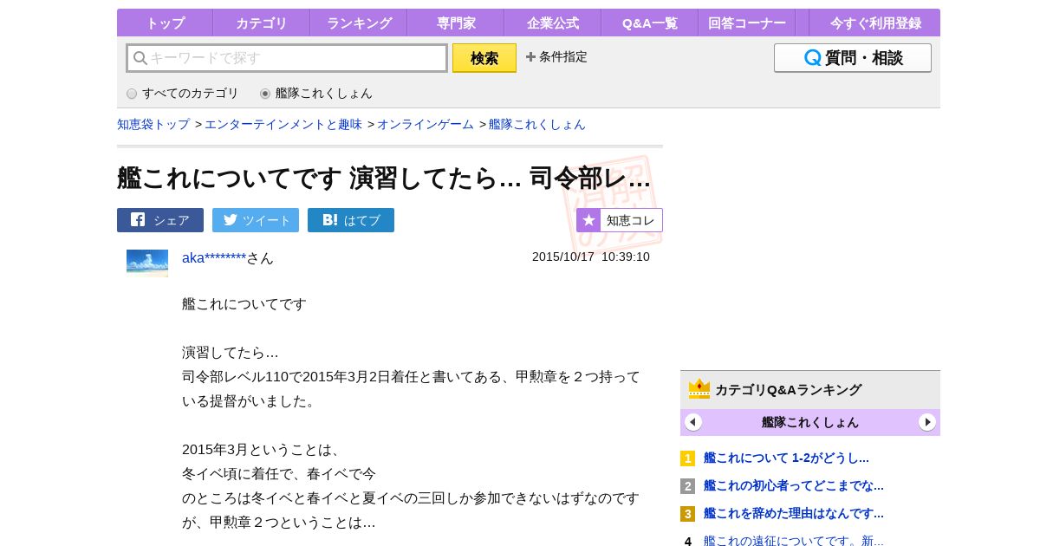Click the カテゴリQ&Aランキング heading

click(788, 390)
